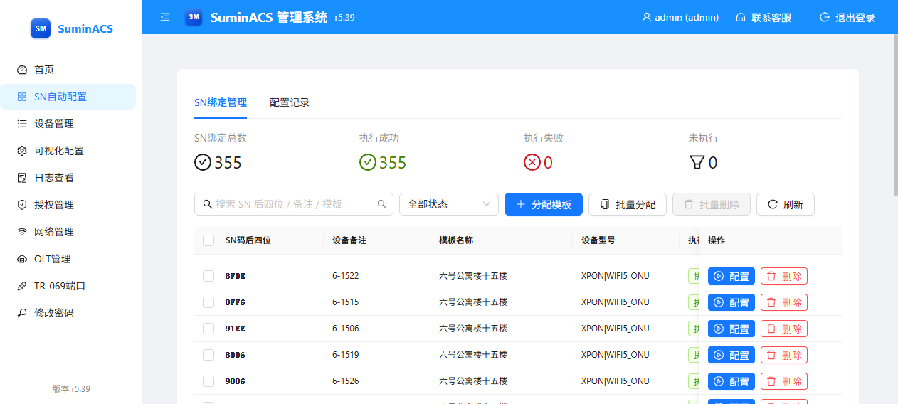The image size is (898, 404).
Task: Click the SM logo in the sidebar
Action: click(41, 28)
